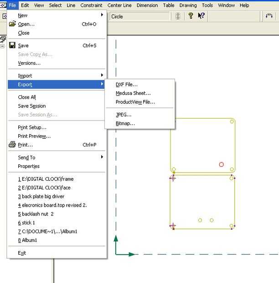Activate the What's This pointer help icon
The image size is (279, 283).
(x=201, y=16)
